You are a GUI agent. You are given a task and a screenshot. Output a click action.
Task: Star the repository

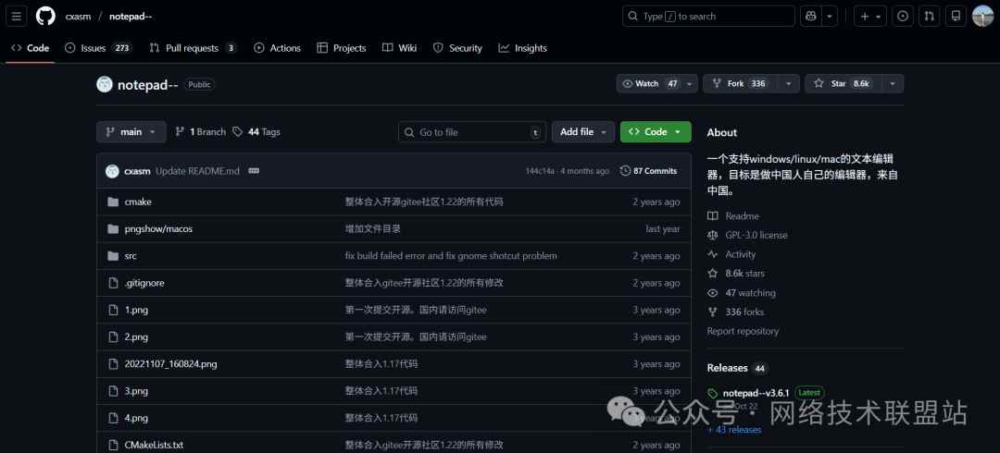(x=844, y=83)
